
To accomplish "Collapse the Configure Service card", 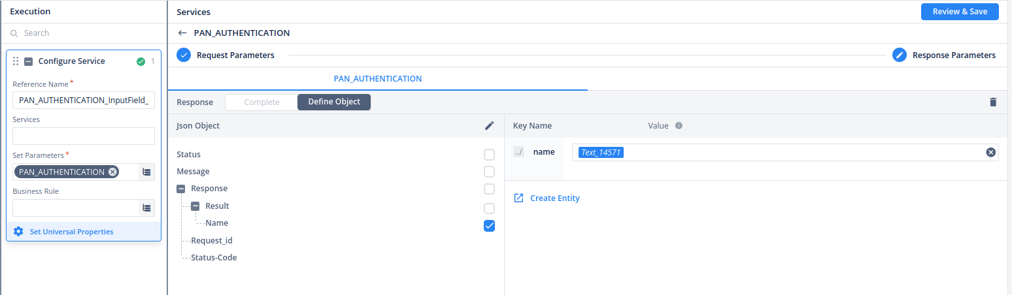I will click(28, 61).
